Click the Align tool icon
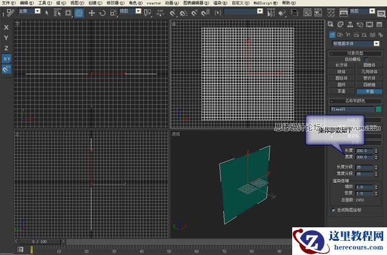 click(282, 13)
